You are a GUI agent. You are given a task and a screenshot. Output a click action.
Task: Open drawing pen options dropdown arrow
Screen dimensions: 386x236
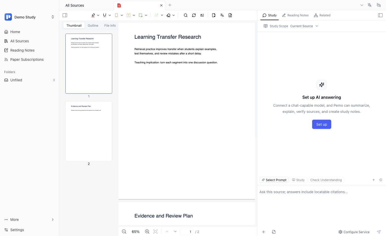point(162,15)
